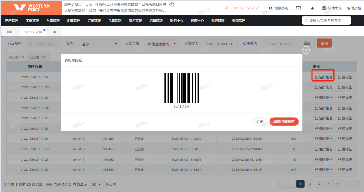Go to the next page
This screenshot has height=192, width=364.
(x=347, y=184)
